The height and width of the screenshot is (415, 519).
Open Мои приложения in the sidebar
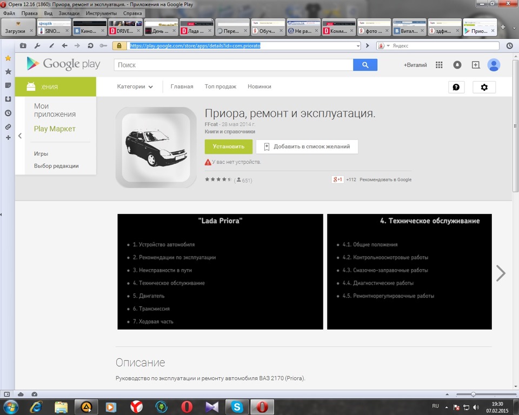[x=55, y=110]
